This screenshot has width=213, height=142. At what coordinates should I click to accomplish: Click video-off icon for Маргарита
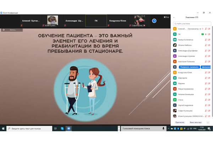click(209, 78)
